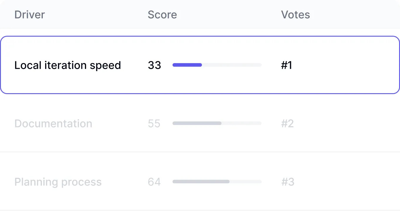Screen dimensions: 400x211
Task: Sort by the Score column header
Action: pyautogui.click(x=162, y=15)
